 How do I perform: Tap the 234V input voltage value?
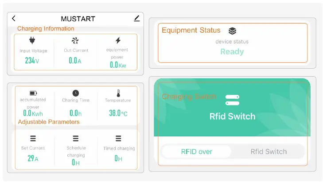coord(32,61)
